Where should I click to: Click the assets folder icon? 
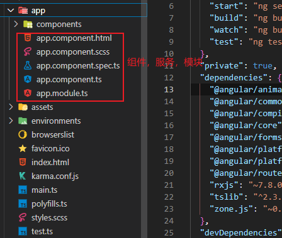tap(23, 107)
